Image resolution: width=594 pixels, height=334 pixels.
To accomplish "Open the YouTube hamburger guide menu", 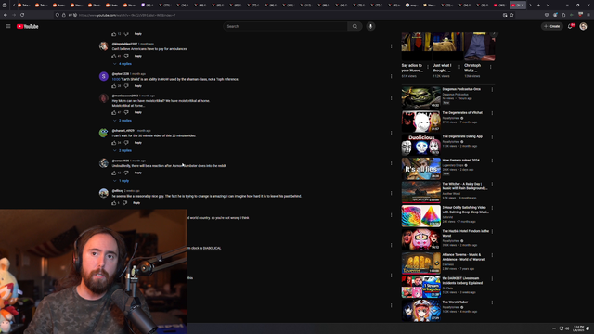I will click(x=8, y=26).
